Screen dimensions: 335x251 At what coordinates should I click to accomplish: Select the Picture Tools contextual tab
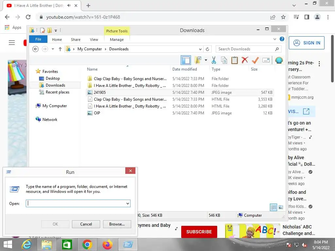117,31
